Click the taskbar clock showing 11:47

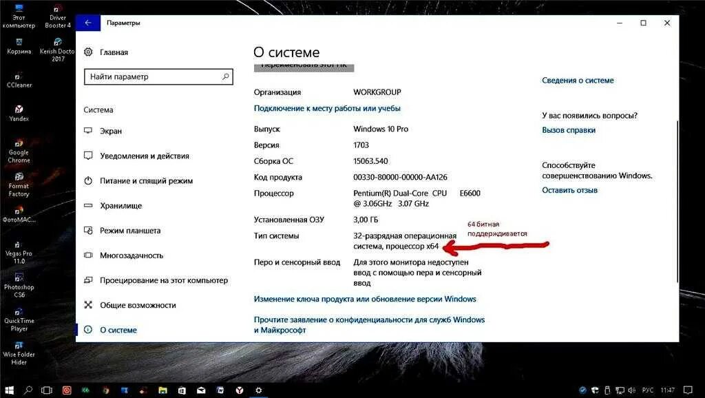pos(668,390)
